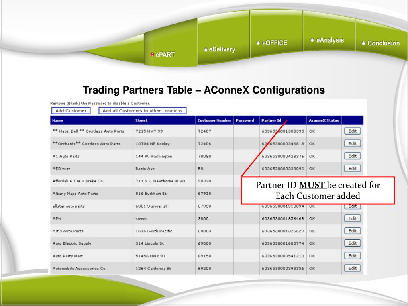
Task: Select customer name Albany Napa Auto Parts
Action: tap(75, 194)
